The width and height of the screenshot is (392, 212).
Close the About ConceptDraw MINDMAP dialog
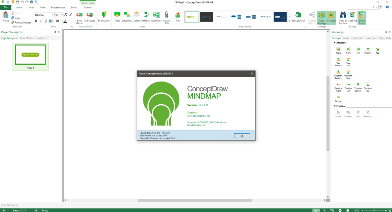click(x=252, y=74)
